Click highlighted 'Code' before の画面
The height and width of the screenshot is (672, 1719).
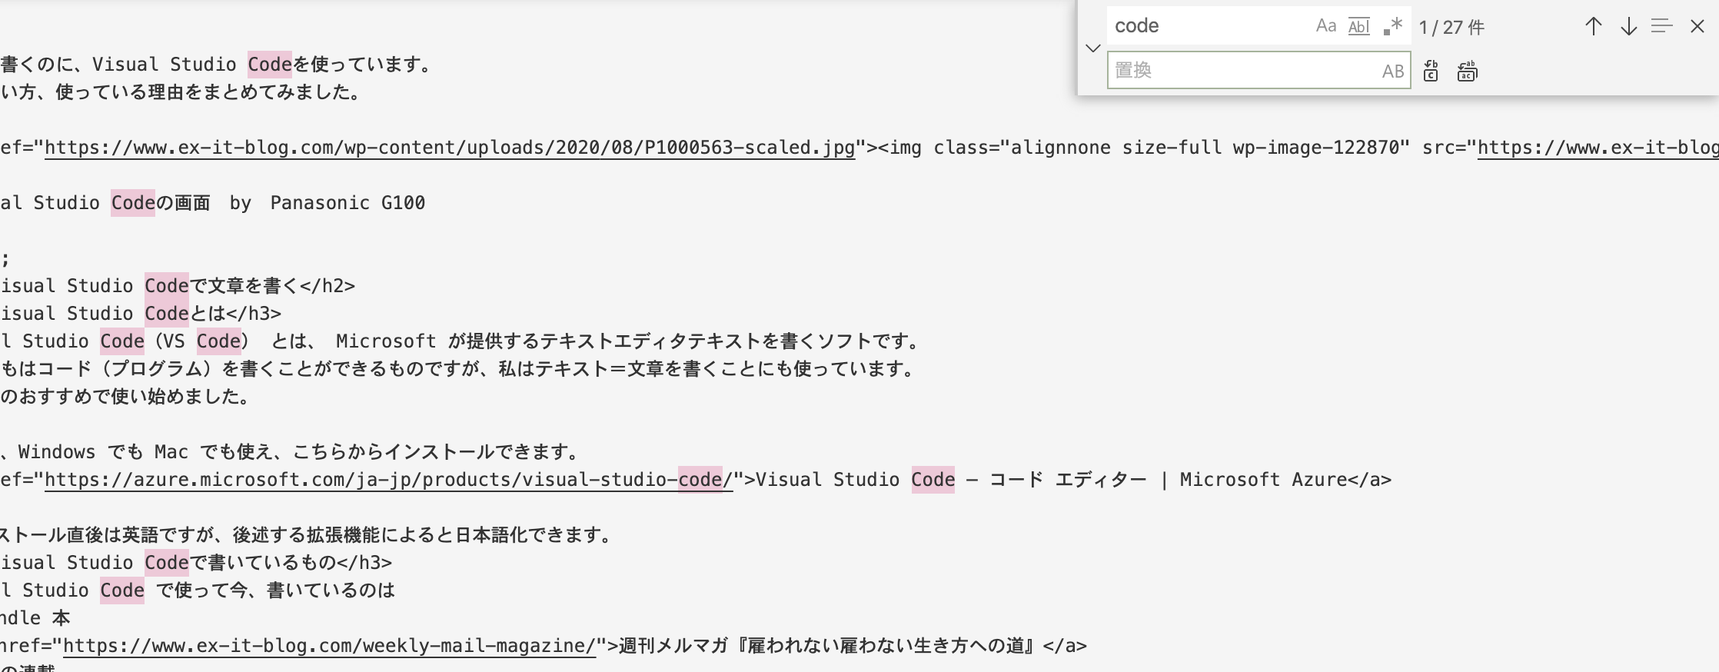point(133,203)
